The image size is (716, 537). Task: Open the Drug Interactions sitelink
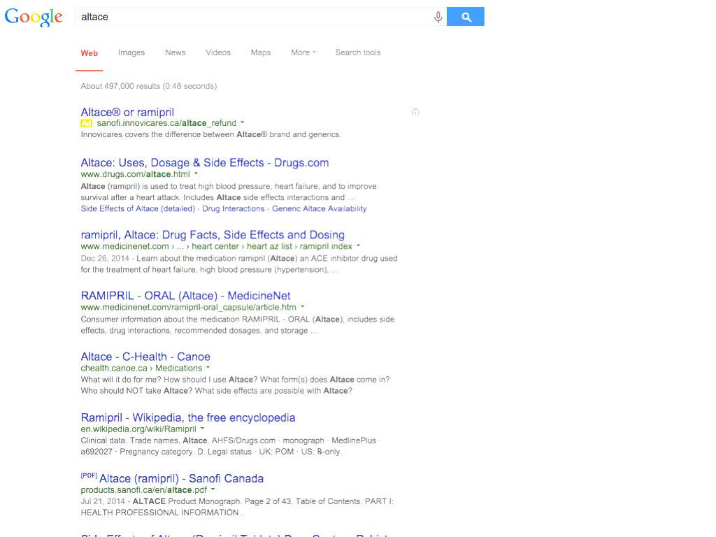pos(234,208)
